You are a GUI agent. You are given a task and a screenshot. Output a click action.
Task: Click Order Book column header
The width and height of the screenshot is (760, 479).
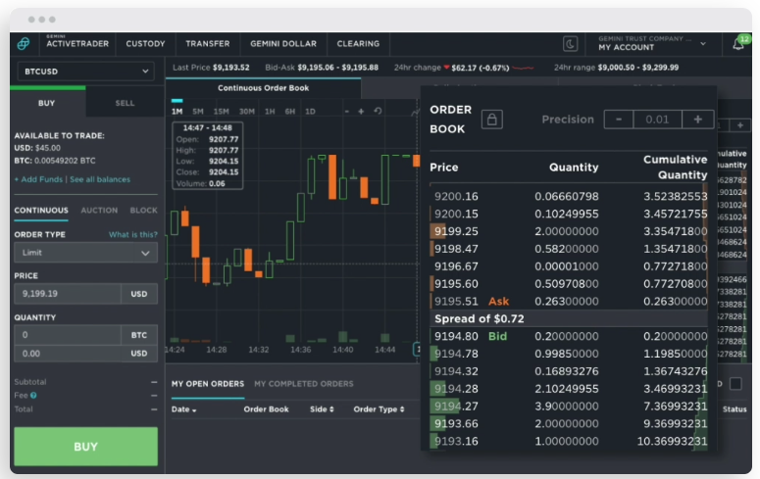(266, 409)
